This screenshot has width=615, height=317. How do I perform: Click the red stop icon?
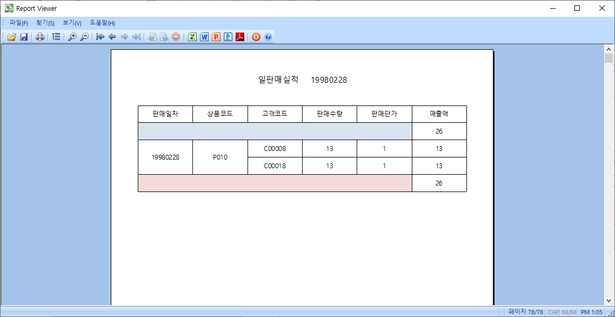176,37
